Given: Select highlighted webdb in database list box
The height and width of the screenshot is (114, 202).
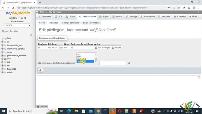Looking at the screenshot, I should tap(86, 61).
